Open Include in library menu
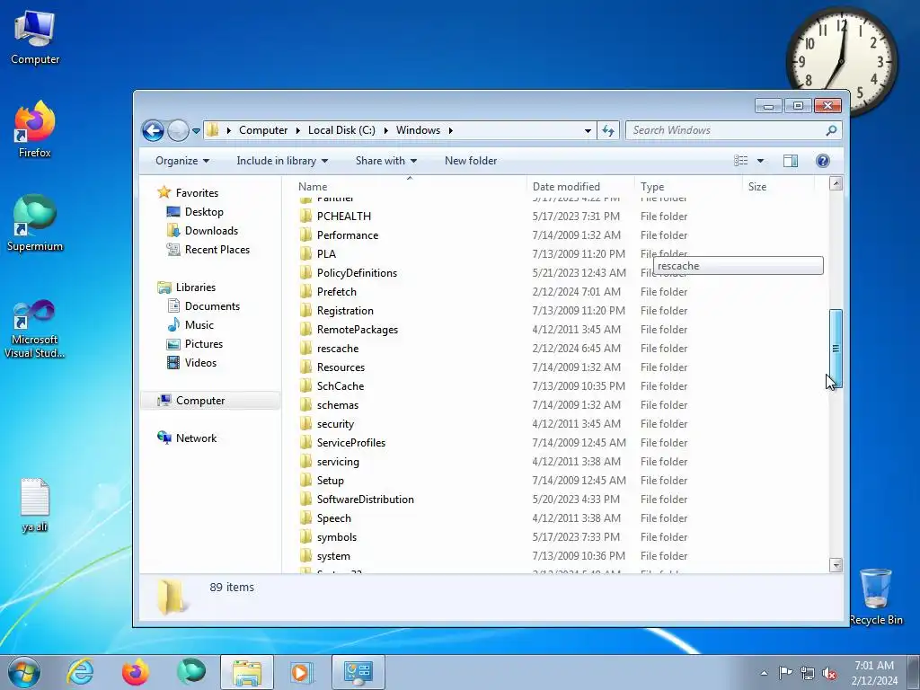The image size is (920, 690). tap(282, 161)
